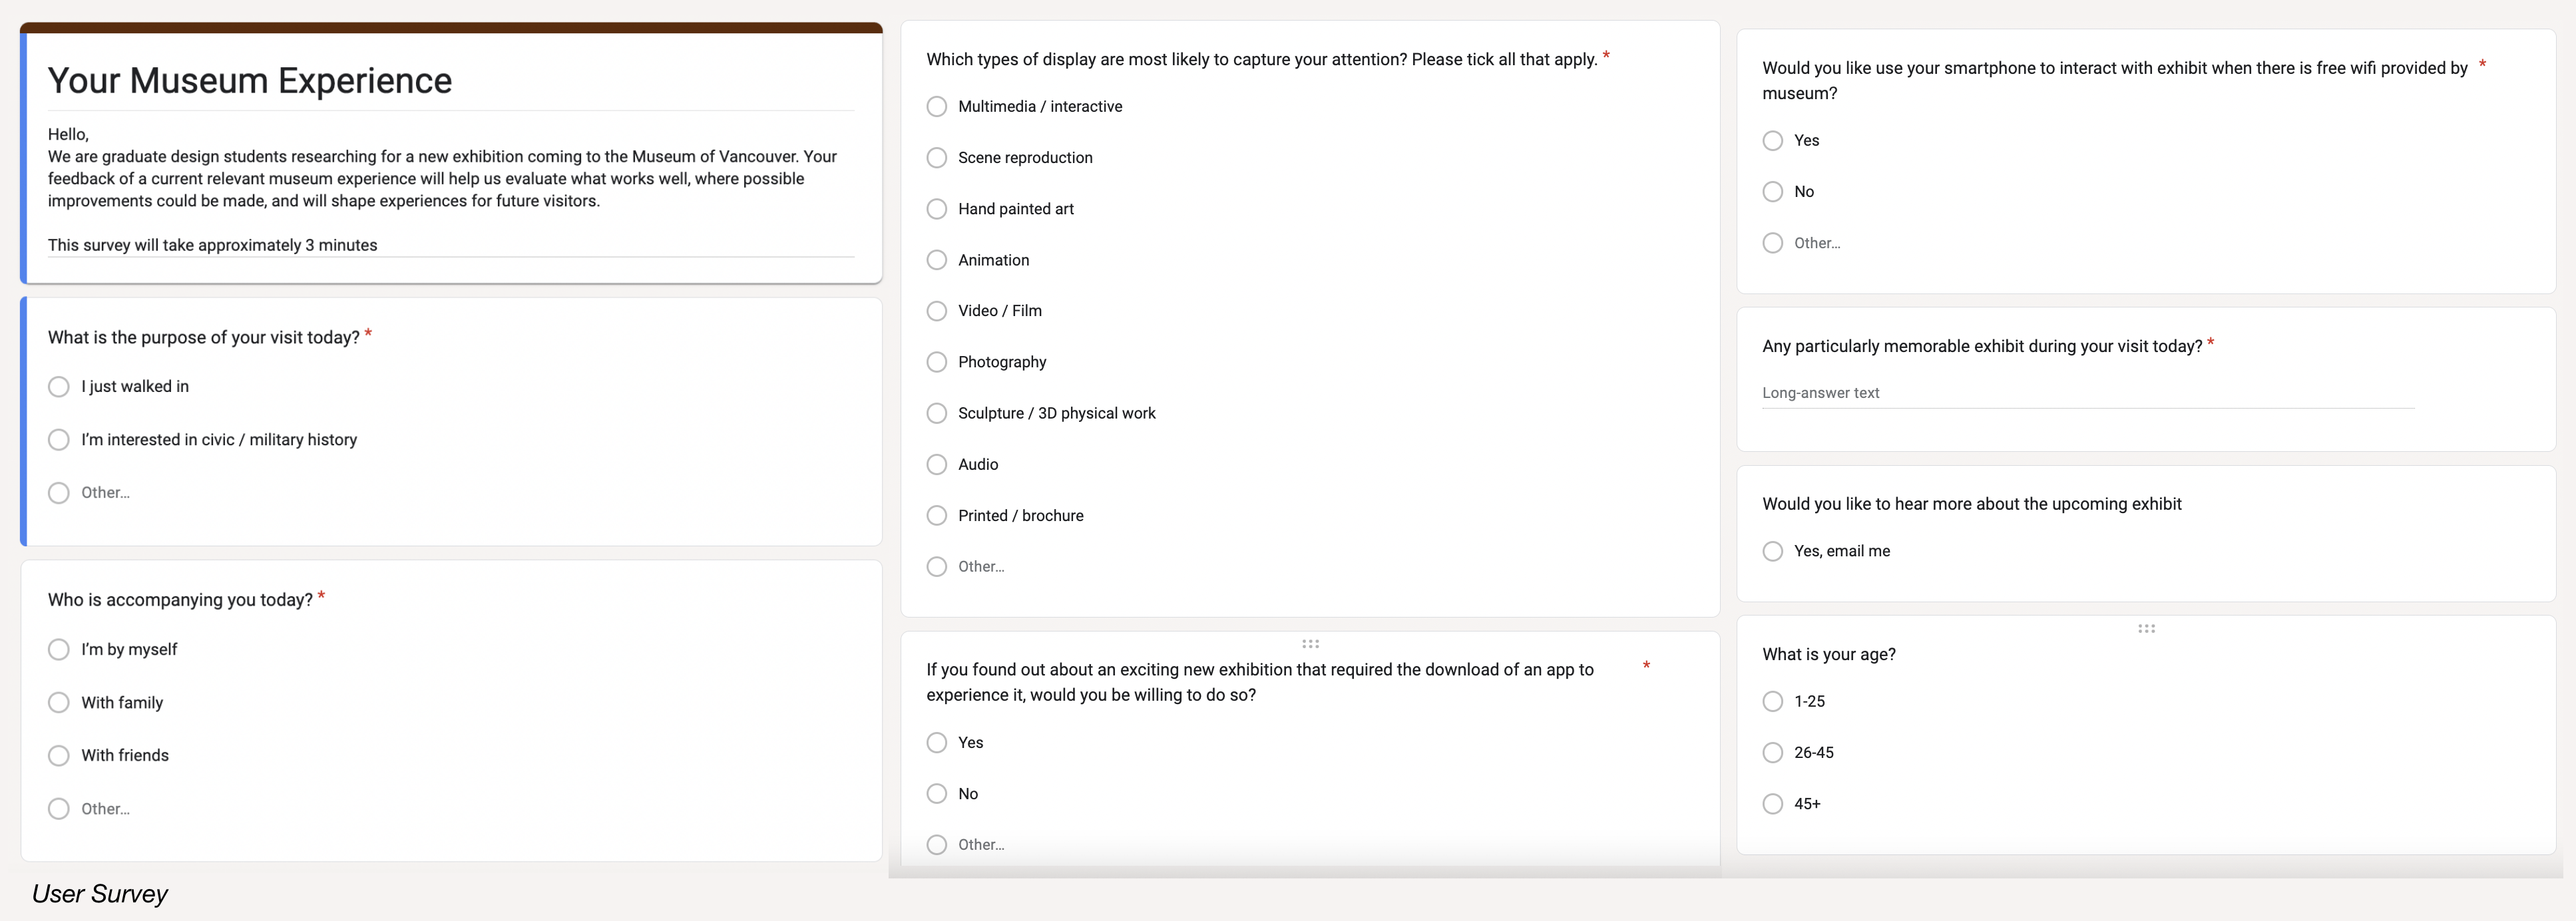Select "I'm by myself" radio option
The width and height of the screenshot is (2576, 921).
point(59,650)
